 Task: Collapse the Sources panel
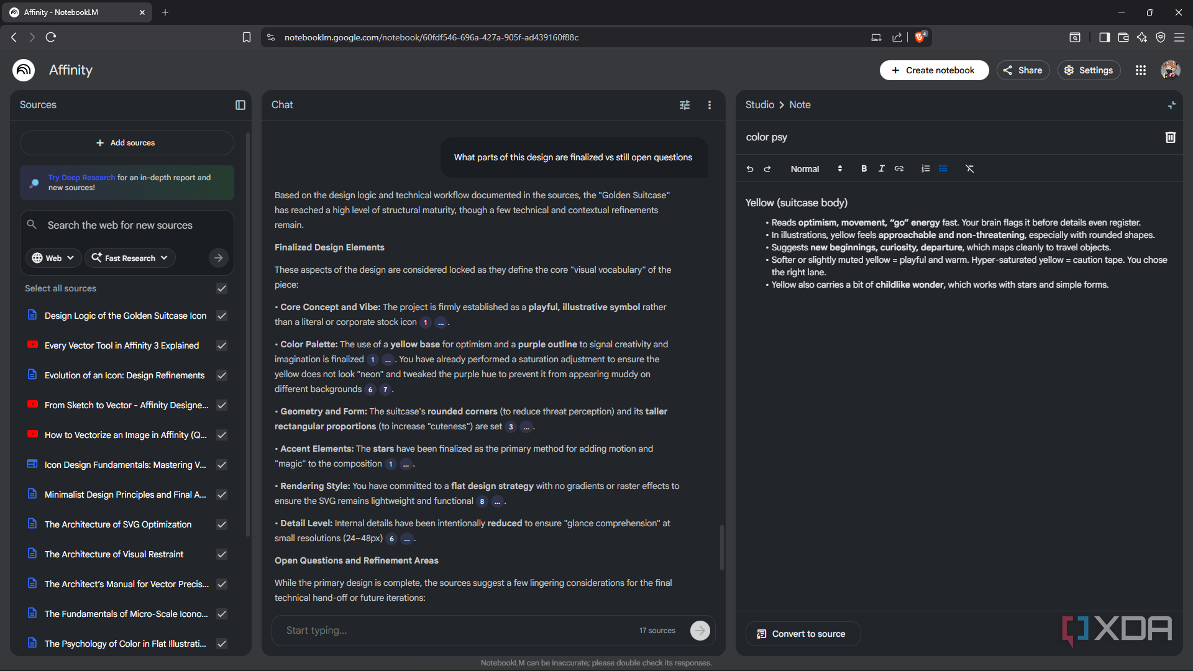(x=240, y=105)
